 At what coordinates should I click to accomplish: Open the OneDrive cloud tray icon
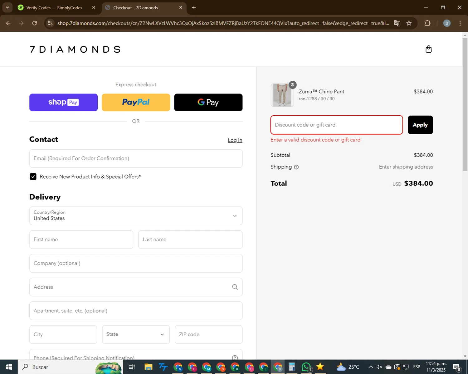click(388, 367)
